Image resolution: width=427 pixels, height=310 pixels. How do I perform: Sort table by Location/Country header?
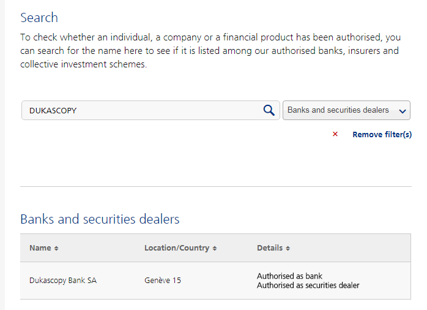(177, 248)
